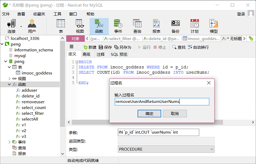Click the 参数 parameters field

(158, 132)
